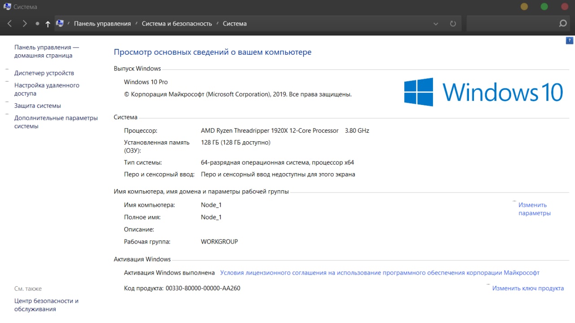
Task: Refresh the address bar view
Action: [453, 24]
